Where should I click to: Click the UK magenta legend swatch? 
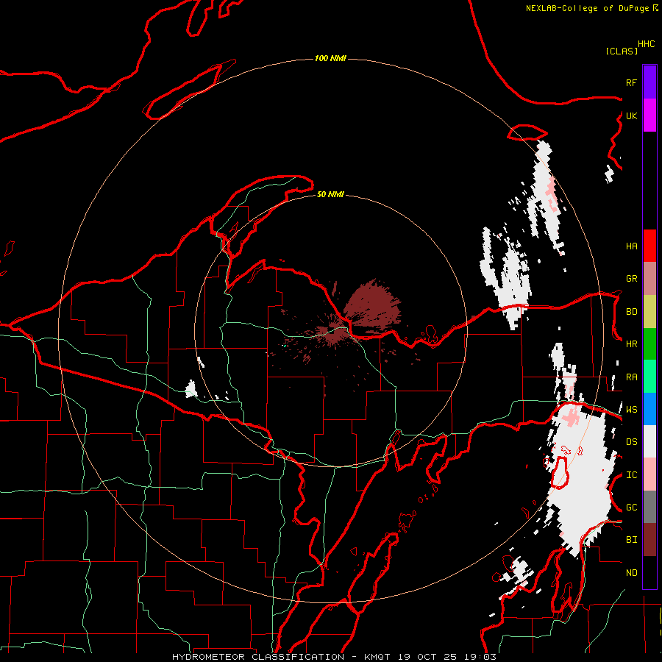click(649, 115)
